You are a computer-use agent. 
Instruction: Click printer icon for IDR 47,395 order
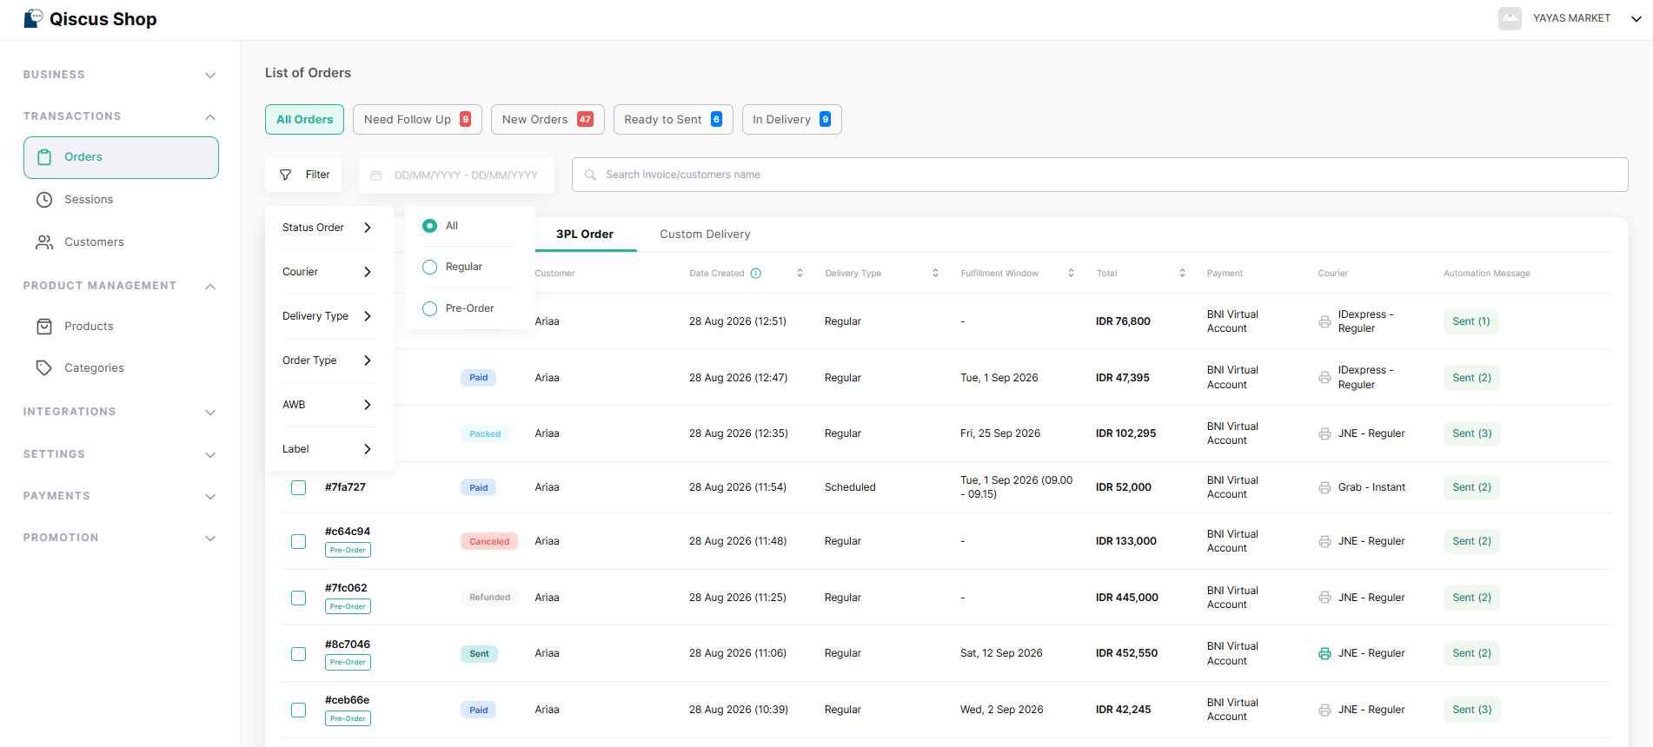tap(1324, 378)
